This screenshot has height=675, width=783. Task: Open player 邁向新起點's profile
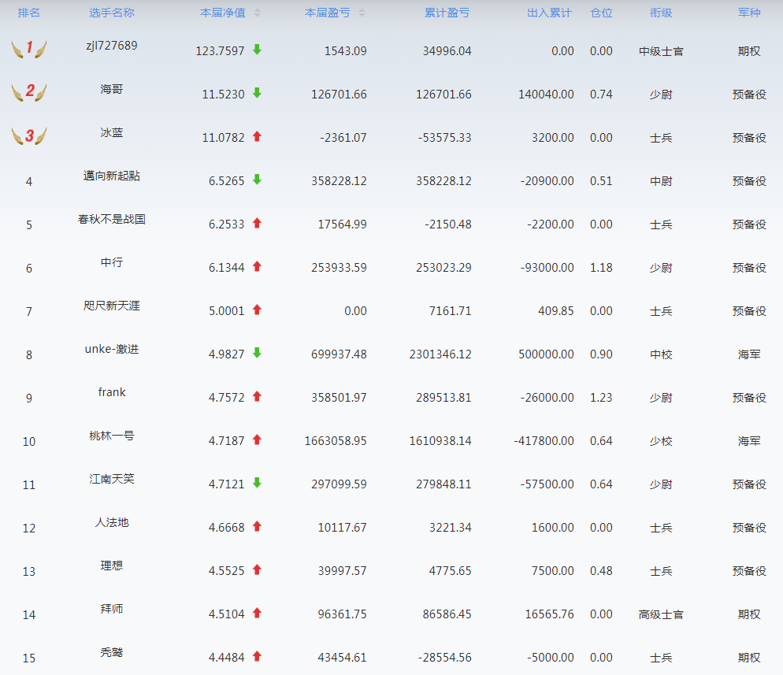tap(112, 176)
